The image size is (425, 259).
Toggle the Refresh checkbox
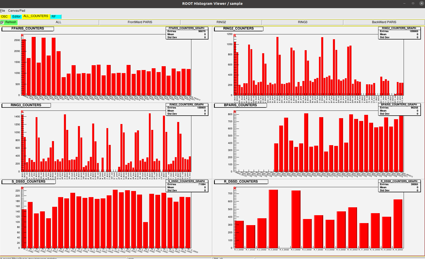[2, 22]
